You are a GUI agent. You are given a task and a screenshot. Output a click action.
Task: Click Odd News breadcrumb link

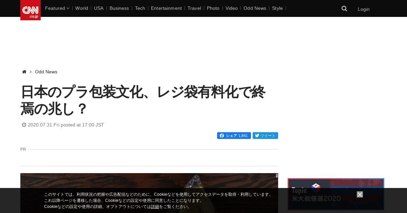(46, 72)
